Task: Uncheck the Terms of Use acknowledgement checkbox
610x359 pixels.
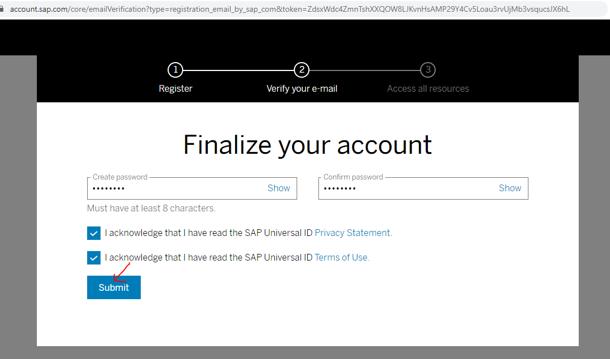Action: tap(94, 258)
